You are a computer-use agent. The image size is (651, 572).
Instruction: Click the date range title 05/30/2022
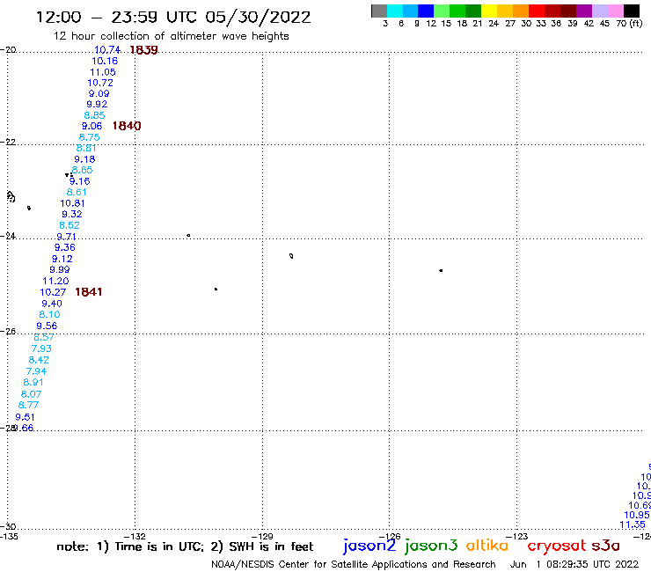(x=258, y=18)
